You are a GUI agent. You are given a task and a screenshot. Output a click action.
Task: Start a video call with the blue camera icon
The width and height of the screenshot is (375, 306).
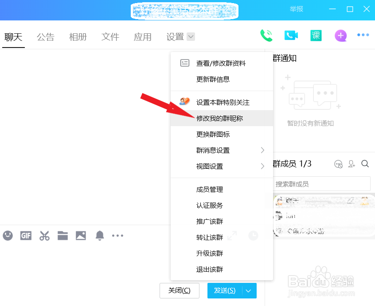click(291, 36)
